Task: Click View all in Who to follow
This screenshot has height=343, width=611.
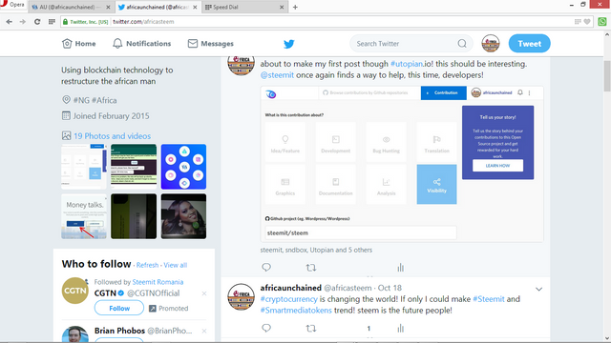Action: click(176, 265)
